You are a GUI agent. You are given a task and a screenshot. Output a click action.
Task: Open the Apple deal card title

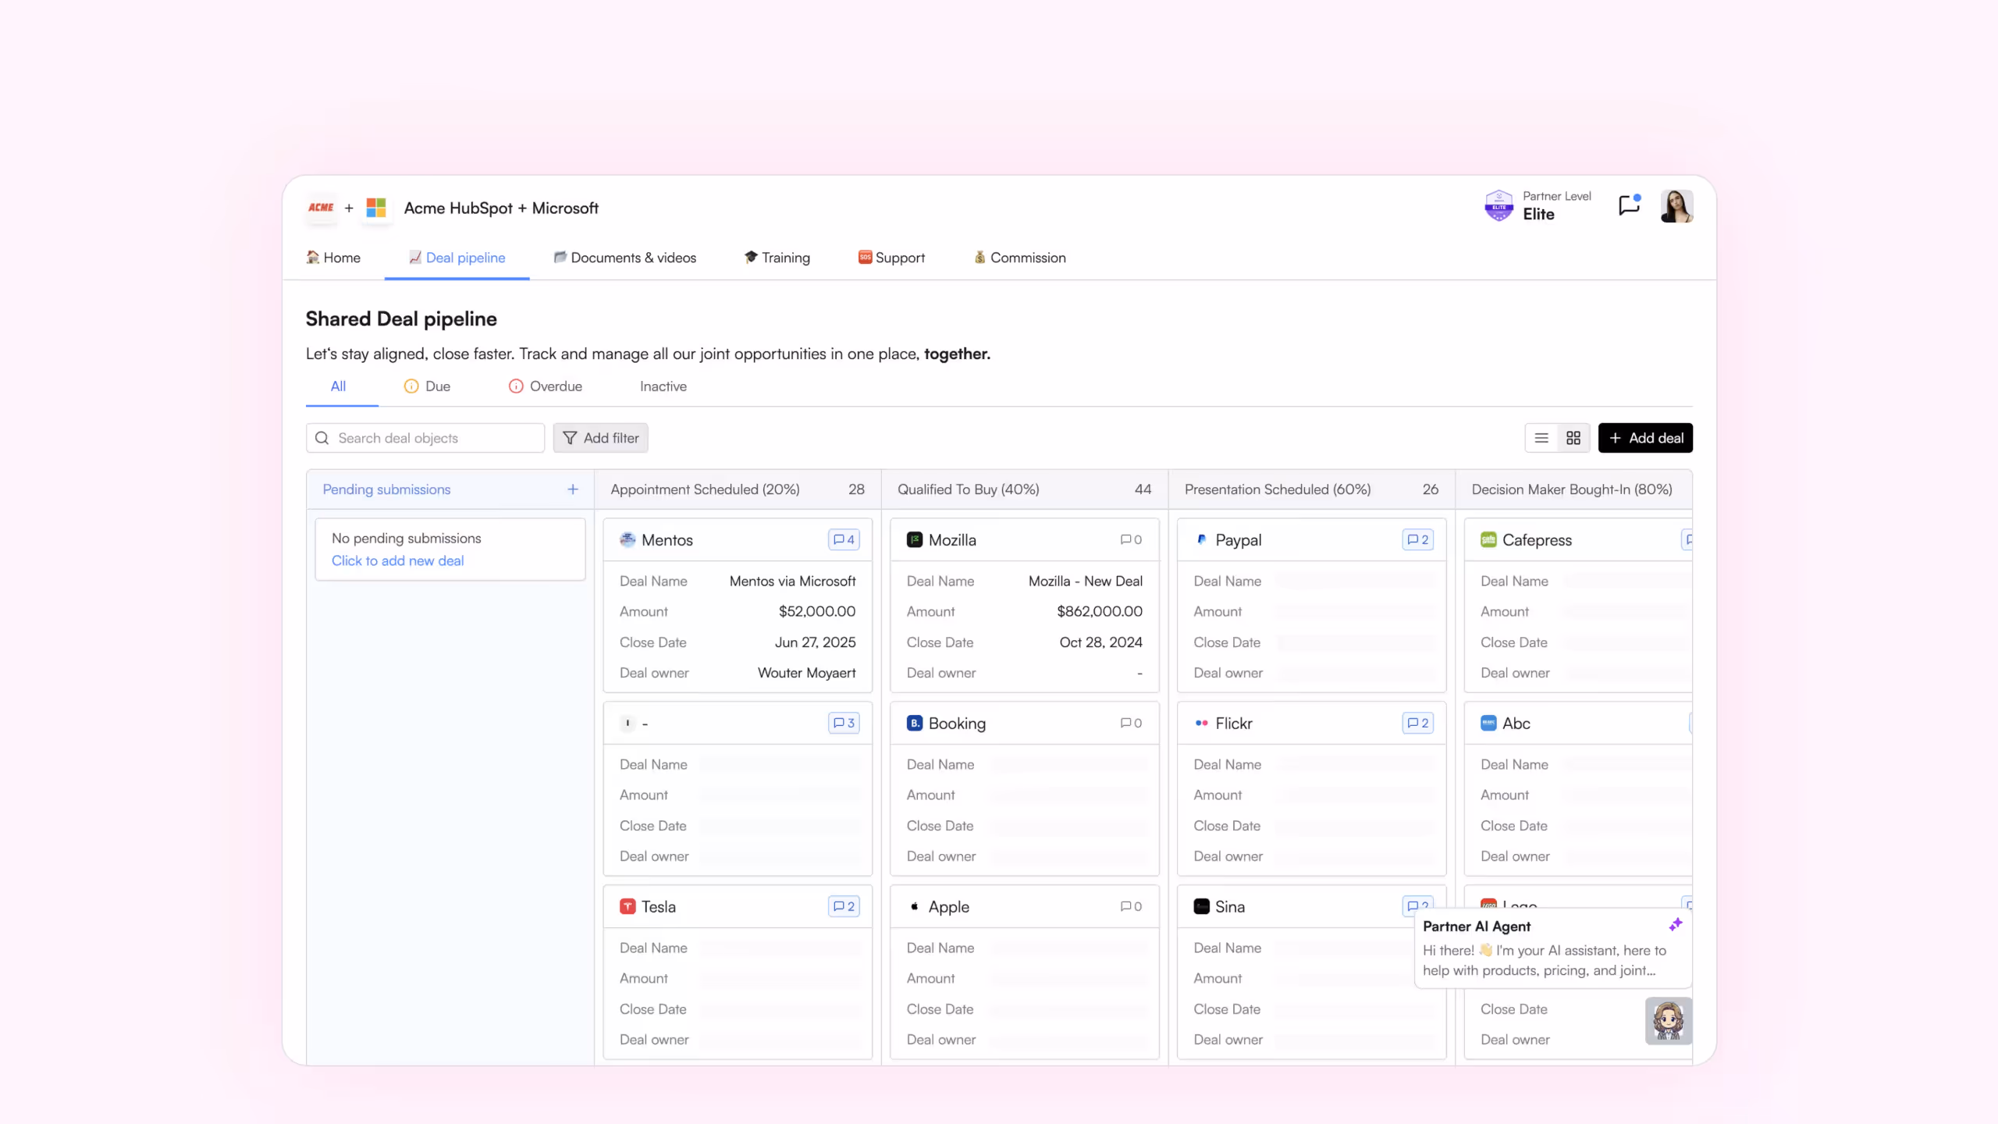point(949,907)
